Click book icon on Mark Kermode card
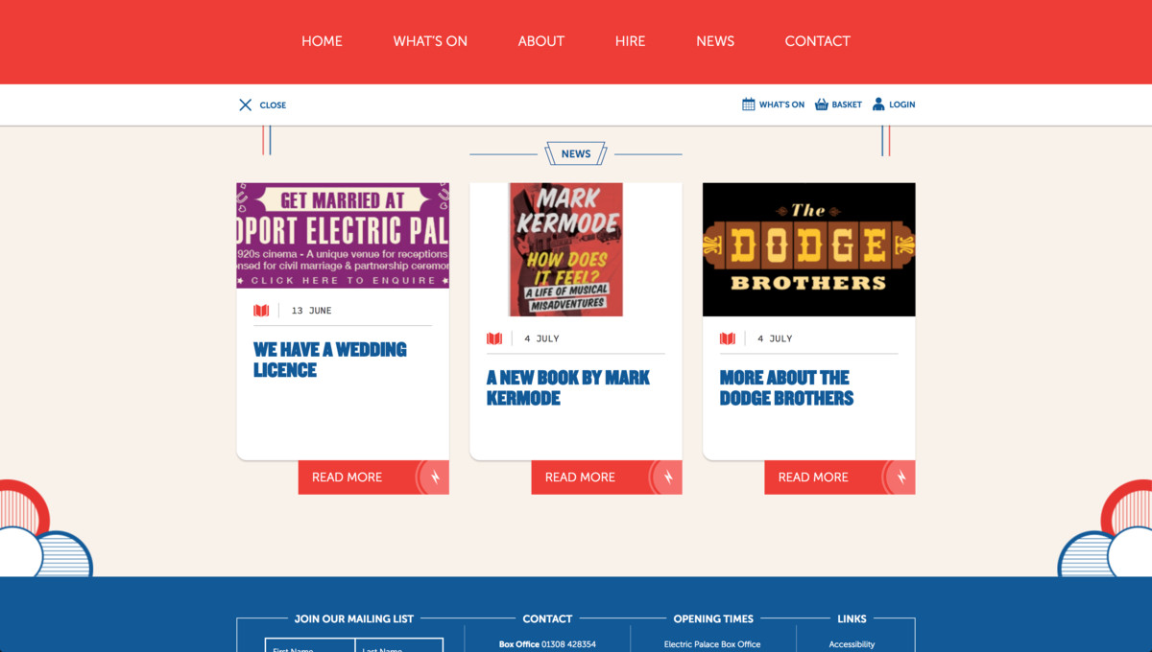 (494, 338)
